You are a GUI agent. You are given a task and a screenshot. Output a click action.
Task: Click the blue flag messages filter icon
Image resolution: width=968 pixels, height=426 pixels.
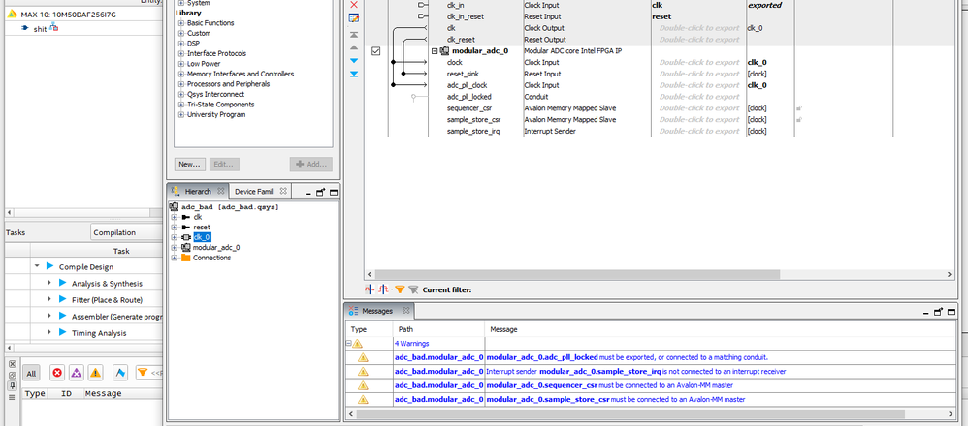tap(121, 372)
